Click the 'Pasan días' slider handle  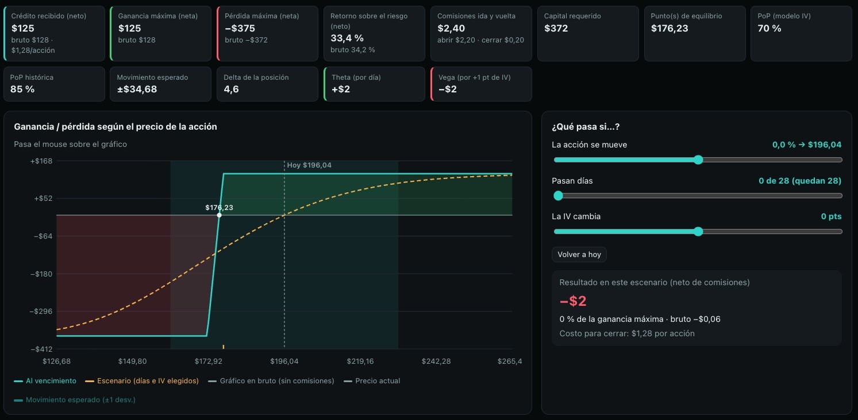(x=557, y=196)
